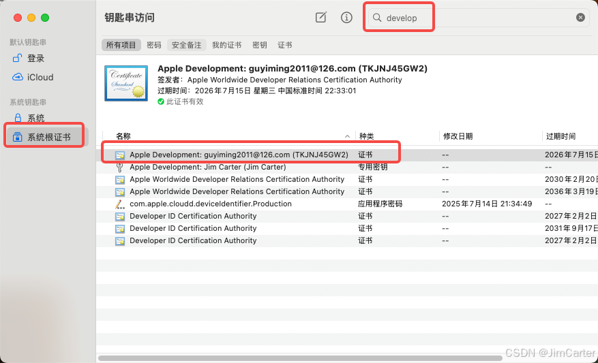Click certificate icon for guyiming2011@126.com row
The image size is (598, 363).
click(120, 155)
